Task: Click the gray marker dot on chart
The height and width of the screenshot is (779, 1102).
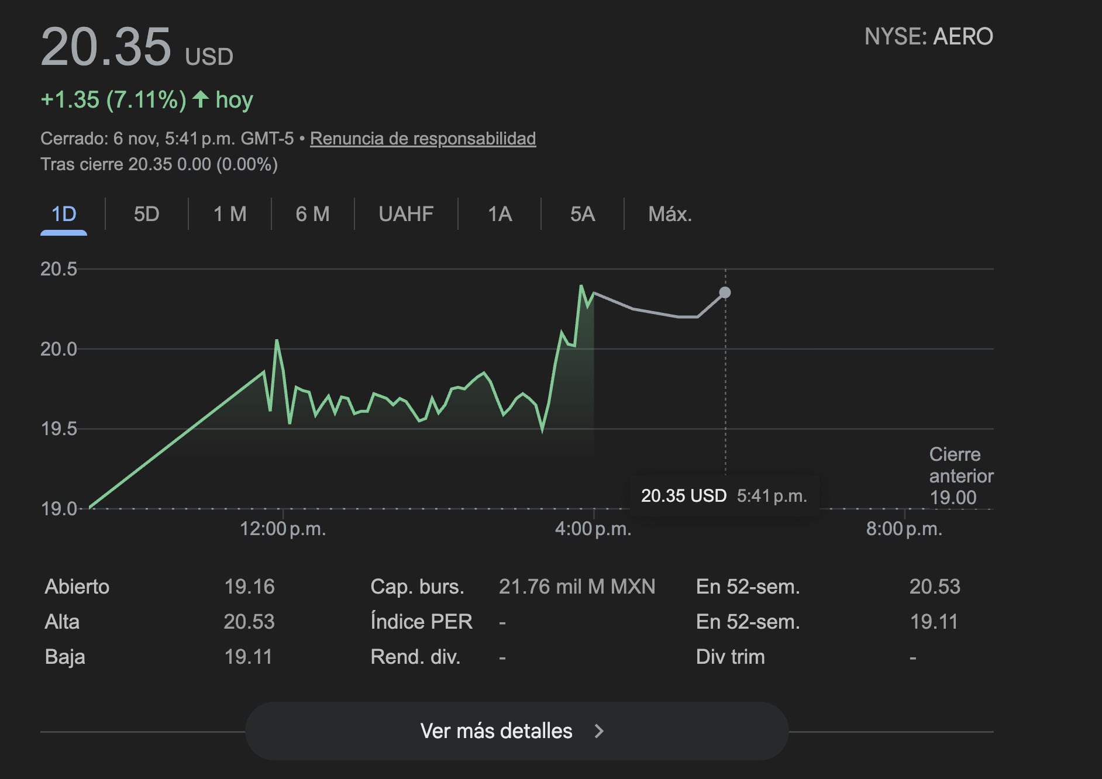Action: pos(725,292)
